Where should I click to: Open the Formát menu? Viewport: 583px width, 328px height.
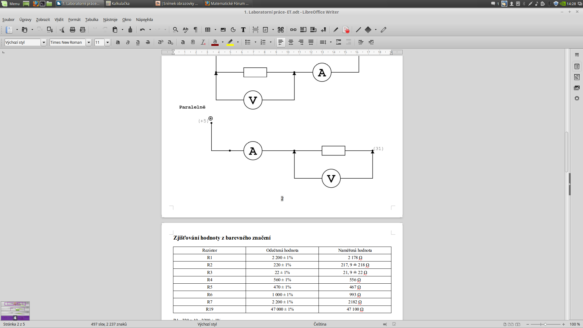point(74,20)
